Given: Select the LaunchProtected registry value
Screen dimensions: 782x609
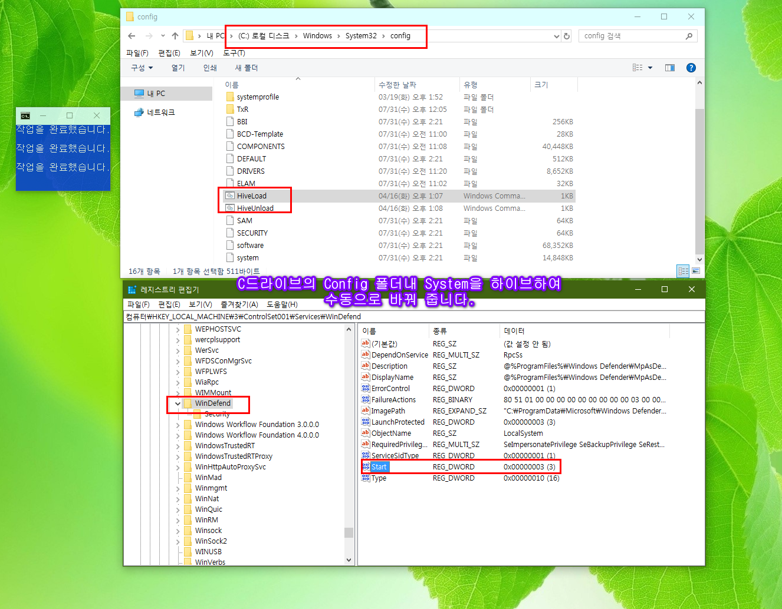Looking at the screenshot, I should click(398, 422).
